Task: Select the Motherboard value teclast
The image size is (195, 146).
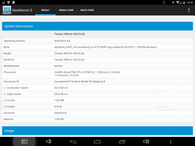Action: click(x=58, y=66)
